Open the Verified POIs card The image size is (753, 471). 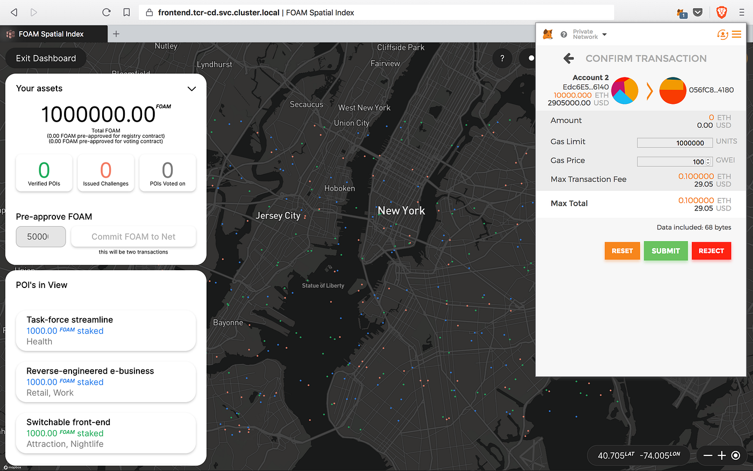click(44, 172)
